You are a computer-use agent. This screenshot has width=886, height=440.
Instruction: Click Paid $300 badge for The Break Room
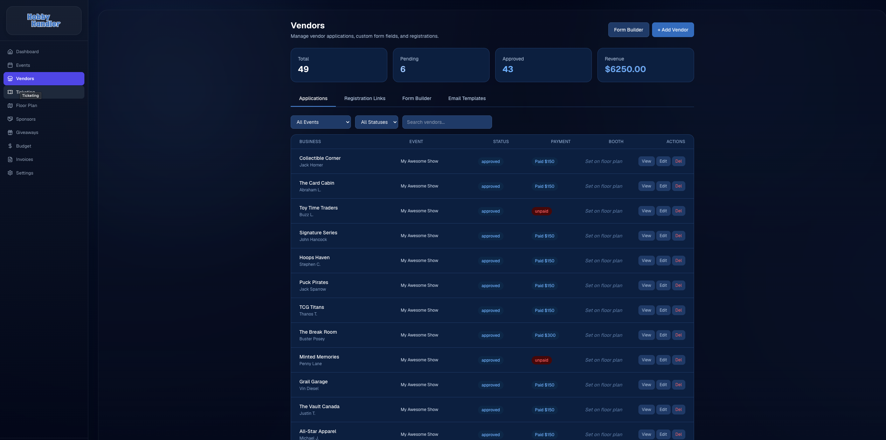point(545,335)
